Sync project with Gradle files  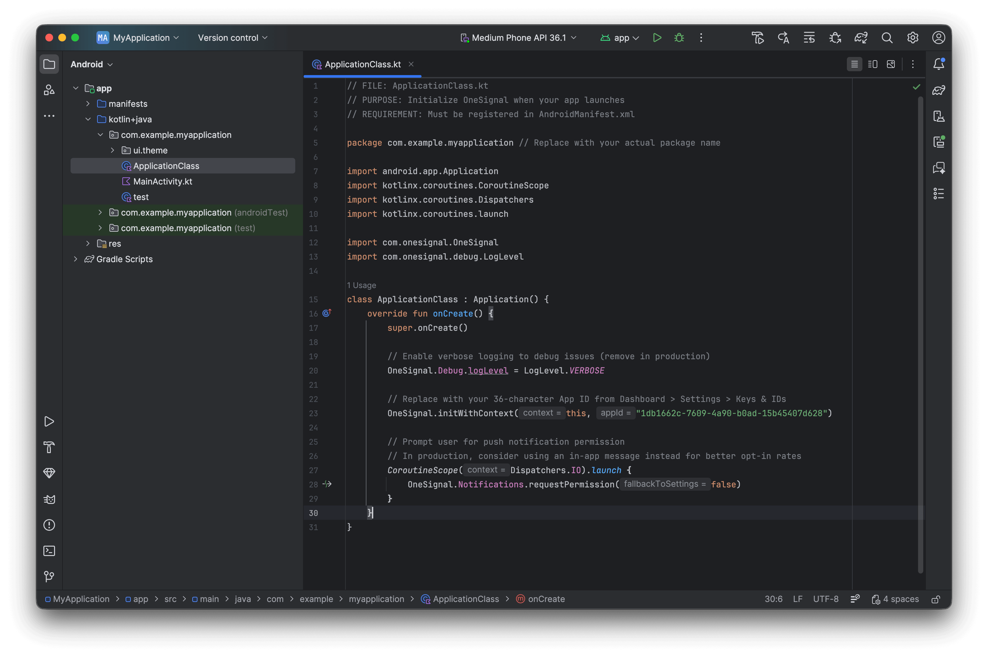click(861, 38)
